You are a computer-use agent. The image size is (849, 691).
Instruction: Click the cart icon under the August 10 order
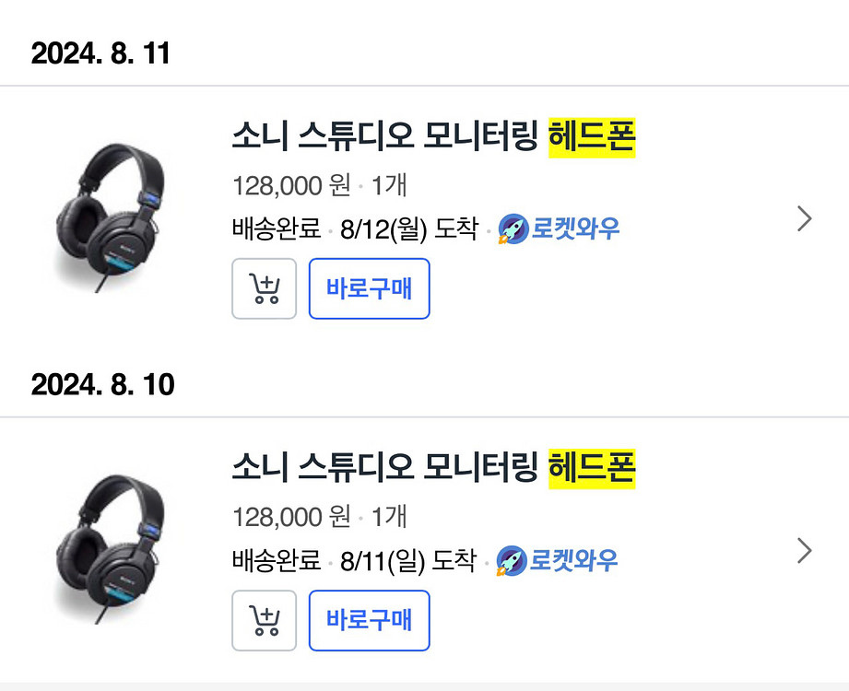[x=264, y=620]
